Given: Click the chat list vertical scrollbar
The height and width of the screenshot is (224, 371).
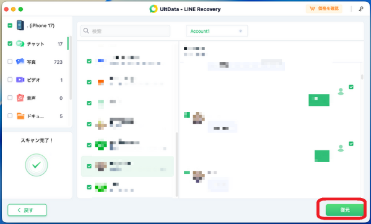Looking at the screenshot, I should (x=177, y=165).
